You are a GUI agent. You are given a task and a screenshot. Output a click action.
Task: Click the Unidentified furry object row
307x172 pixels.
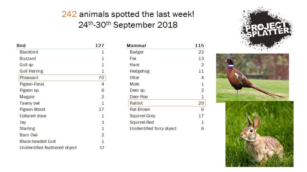pos(153,129)
